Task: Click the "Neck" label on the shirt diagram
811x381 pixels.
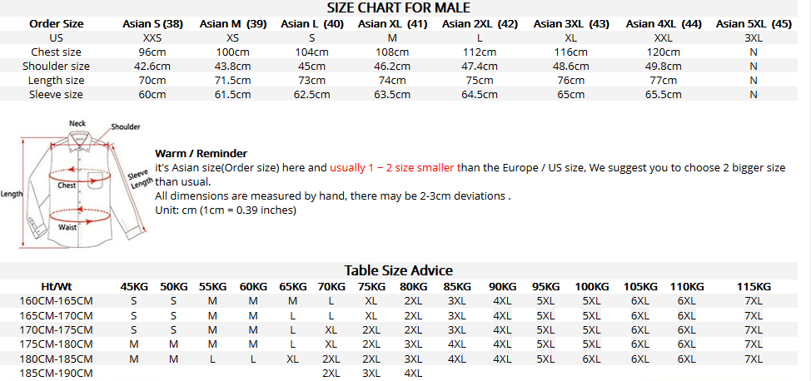Action: point(77,124)
